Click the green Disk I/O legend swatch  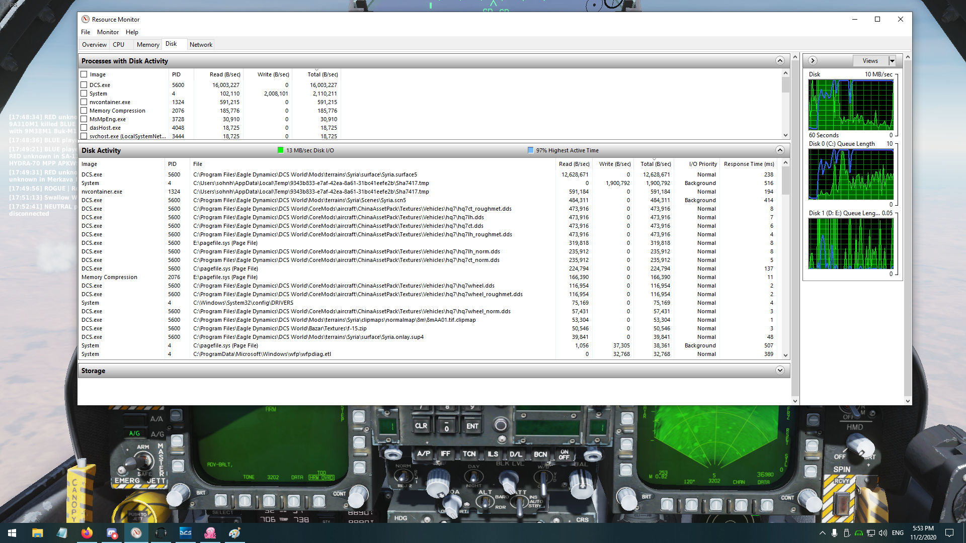[x=281, y=150]
